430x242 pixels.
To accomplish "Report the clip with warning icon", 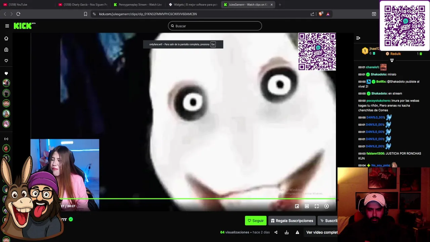I will pos(297,232).
